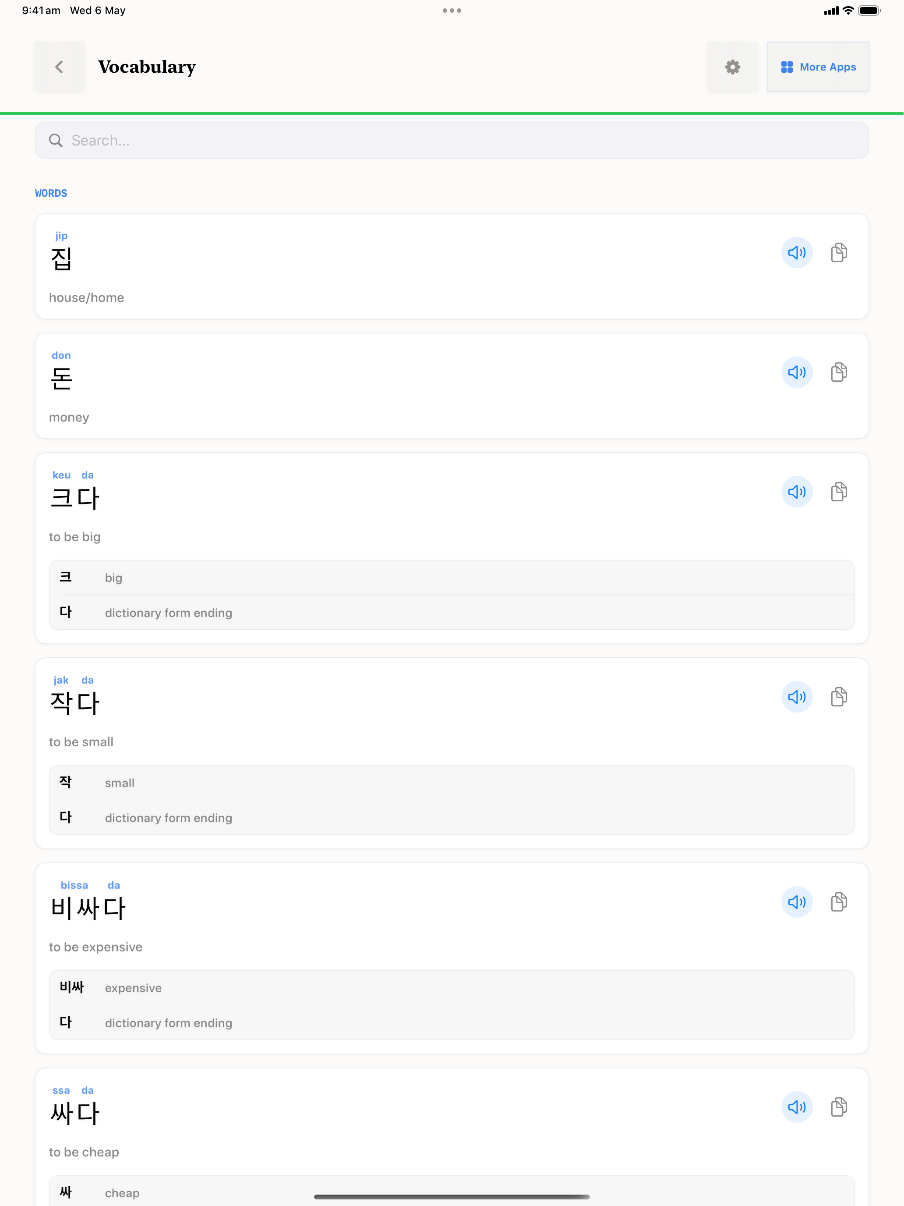Select the 크 'big' breakdown row
Viewport: 904px width, 1206px height.
tap(452, 578)
